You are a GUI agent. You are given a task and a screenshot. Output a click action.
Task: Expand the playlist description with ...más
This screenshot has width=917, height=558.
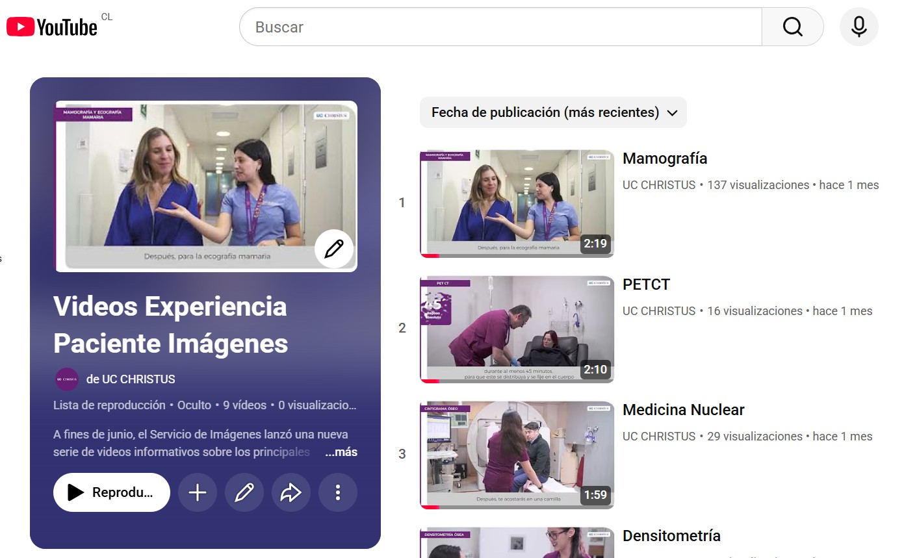coord(341,452)
